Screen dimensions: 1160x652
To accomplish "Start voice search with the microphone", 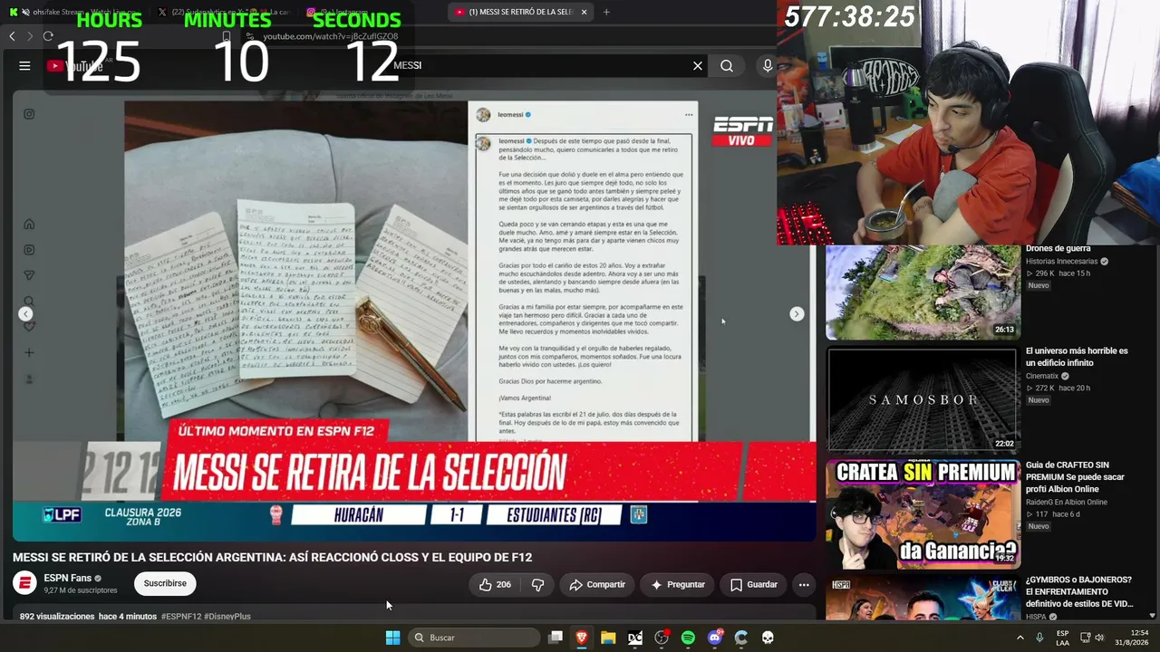I will pos(768,65).
